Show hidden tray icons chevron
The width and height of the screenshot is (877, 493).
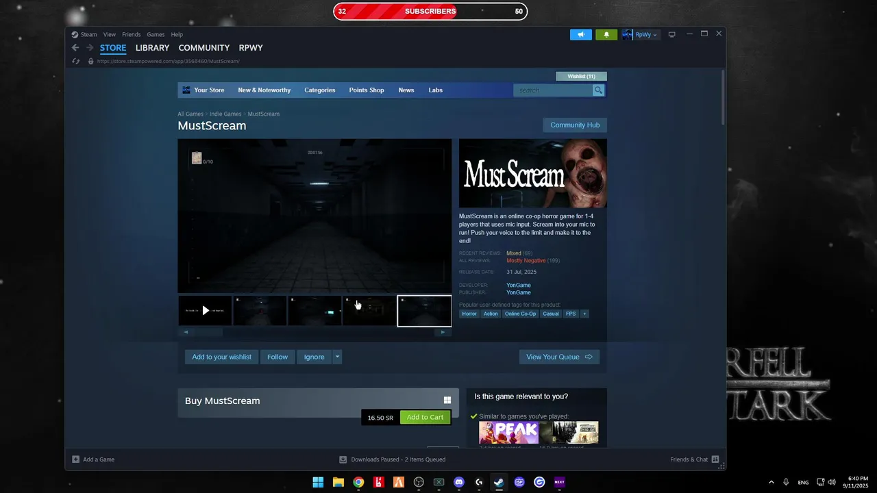[x=771, y=482]
